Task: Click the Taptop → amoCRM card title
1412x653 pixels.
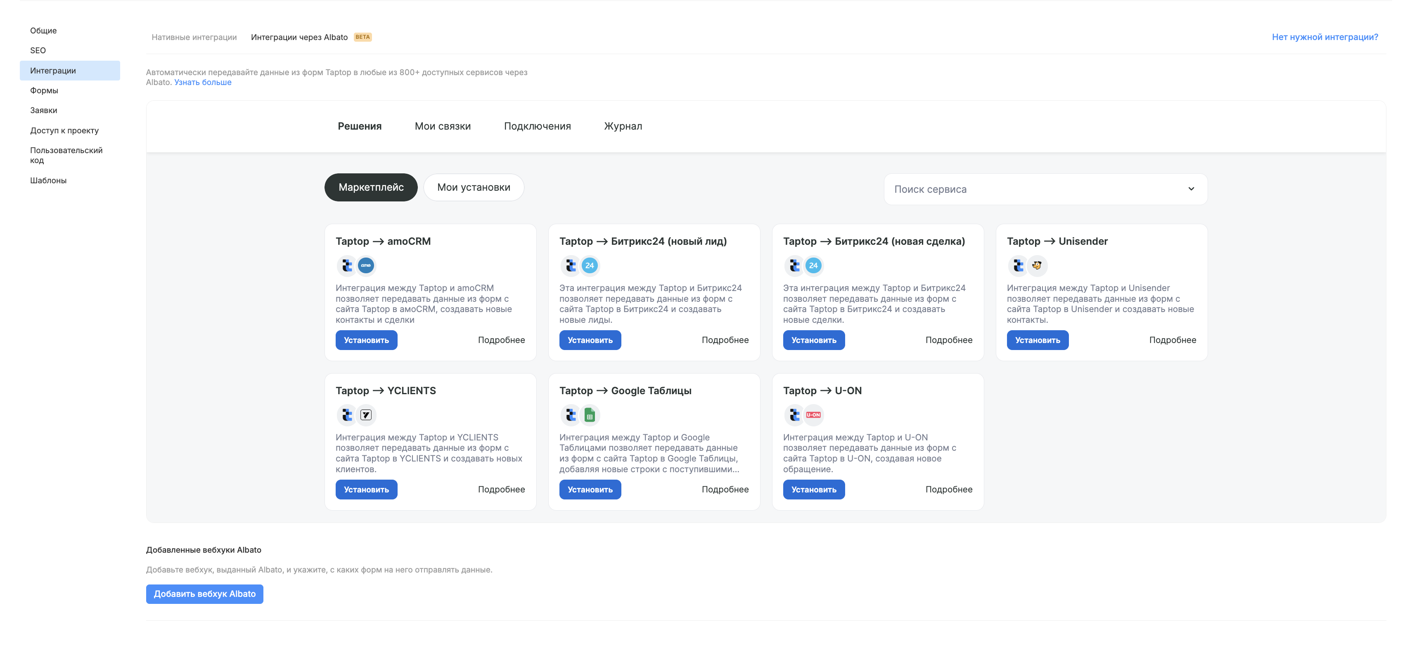Action: (383, 241)
